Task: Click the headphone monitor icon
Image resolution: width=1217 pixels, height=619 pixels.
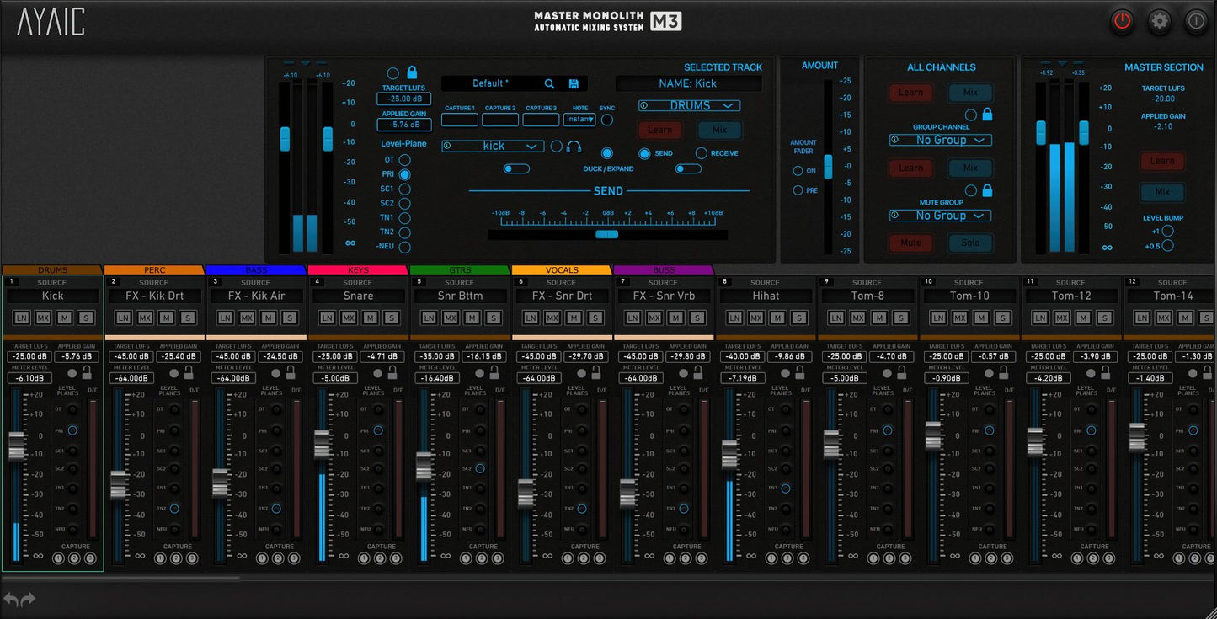Action: (x=573, y=146)
